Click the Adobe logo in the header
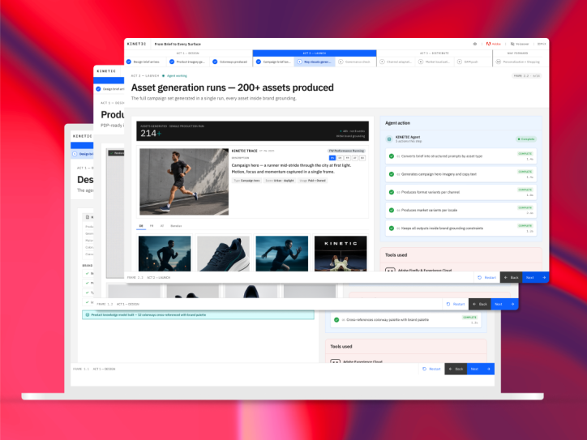 [x=493, y=44]
